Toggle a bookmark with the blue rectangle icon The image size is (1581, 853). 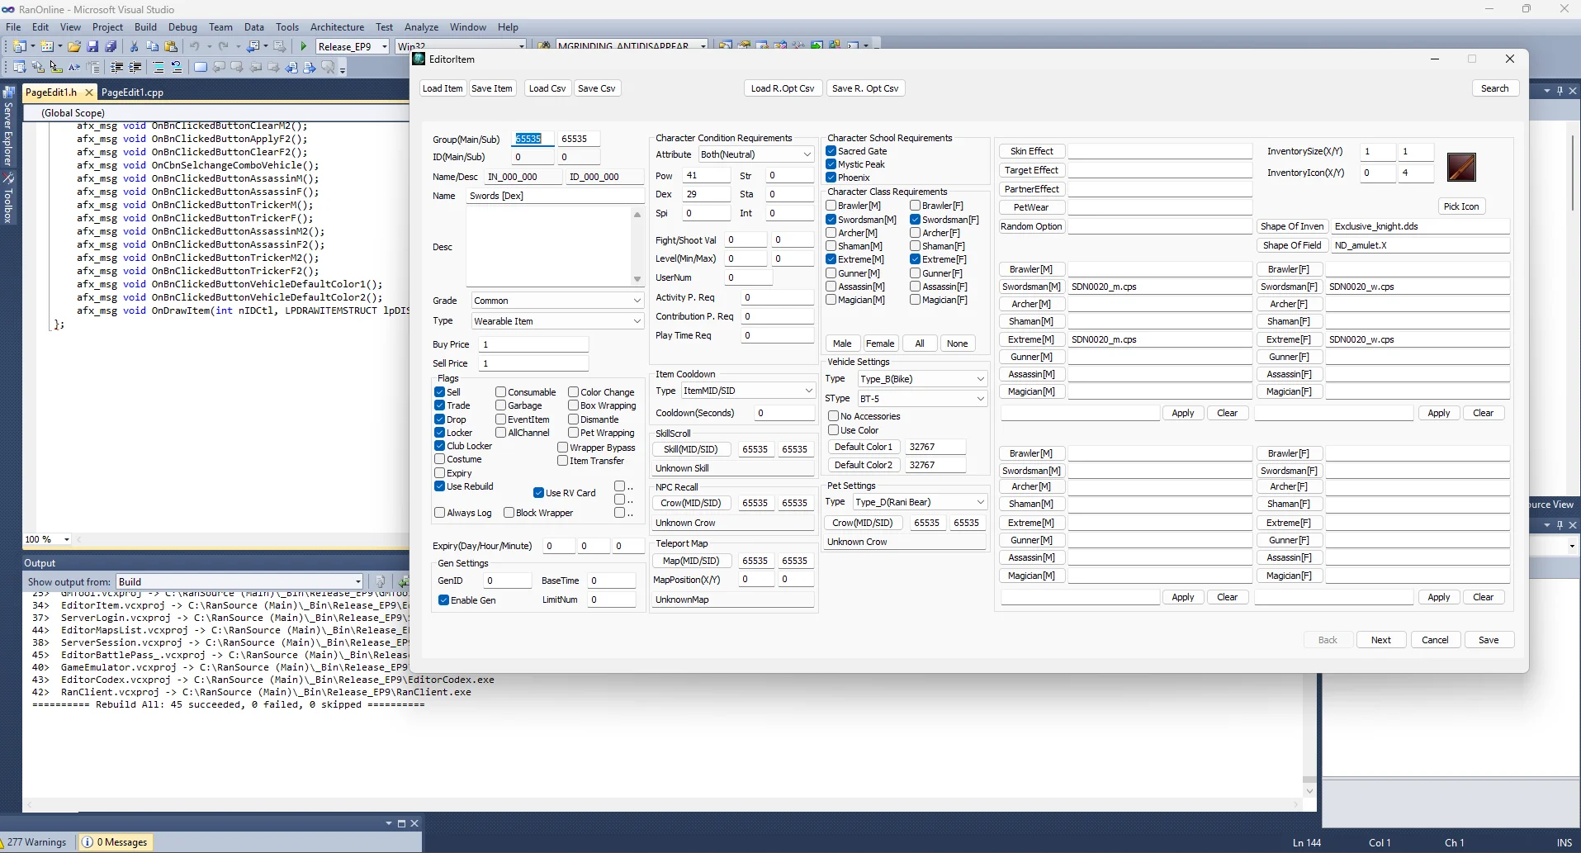pos(201,68)
